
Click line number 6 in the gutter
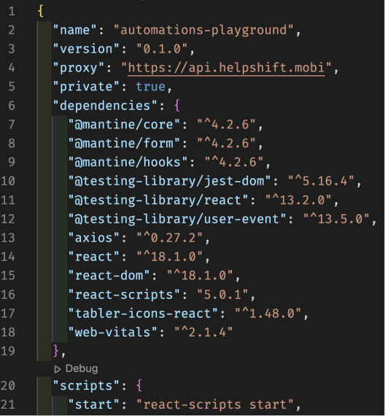pyautogui.click(x=12, y=106)
